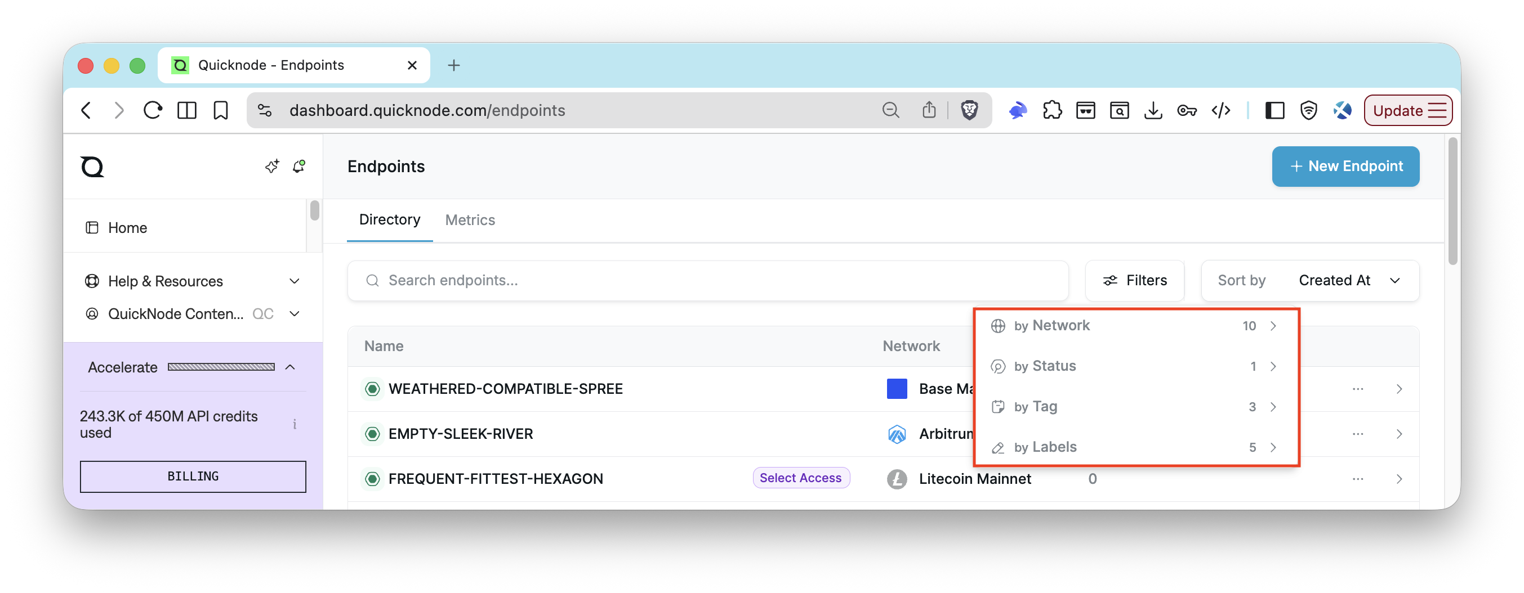Open the AI sparkle assistant icon

tap(272, 166)
